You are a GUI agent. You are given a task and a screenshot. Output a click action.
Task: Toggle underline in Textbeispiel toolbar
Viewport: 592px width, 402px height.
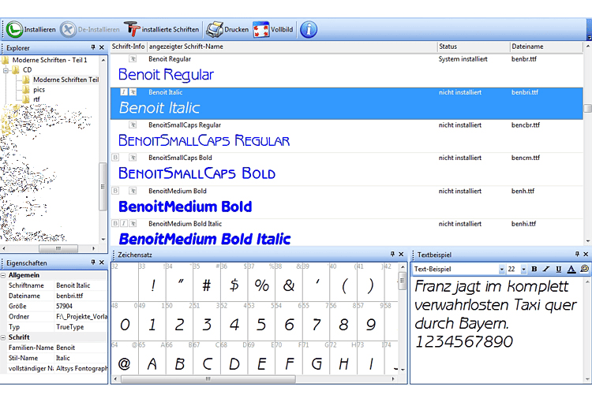tap(558, 270)
